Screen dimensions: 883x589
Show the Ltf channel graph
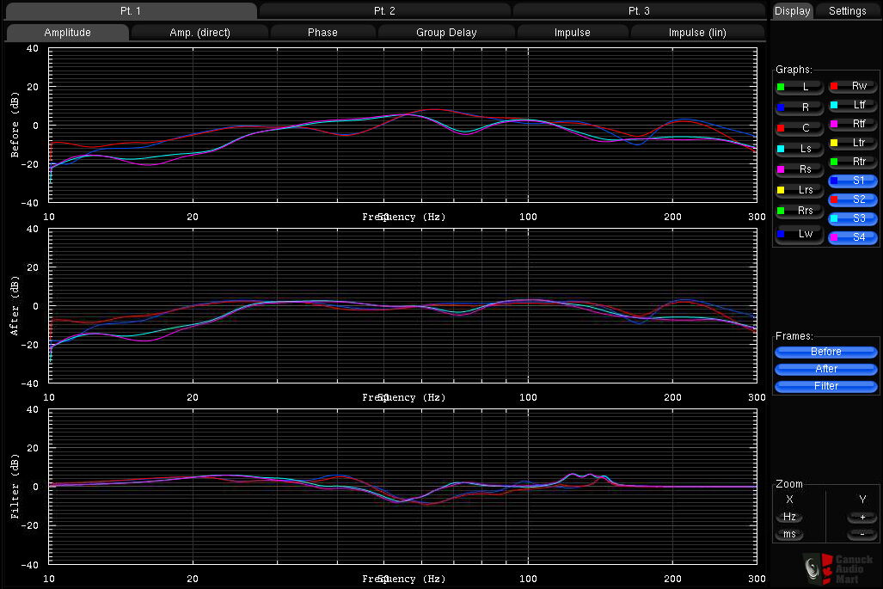click(x=853, y=105)
